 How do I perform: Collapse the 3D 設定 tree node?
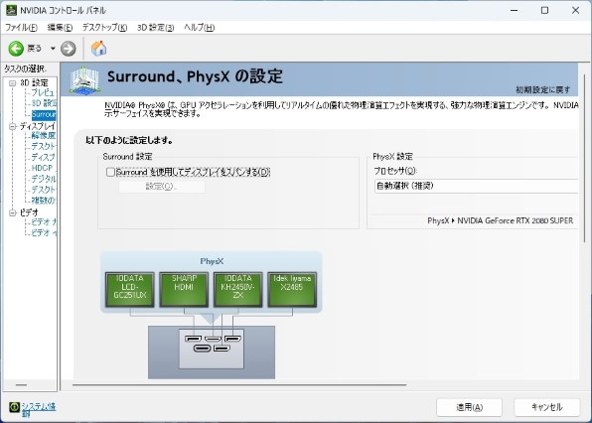tap(13, 83)
